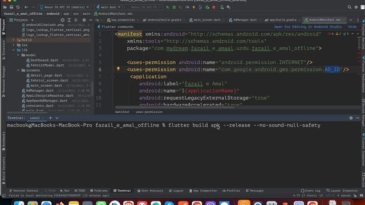Add a new terminal session with plus
The image size is (365, 205).
[50, 118]
